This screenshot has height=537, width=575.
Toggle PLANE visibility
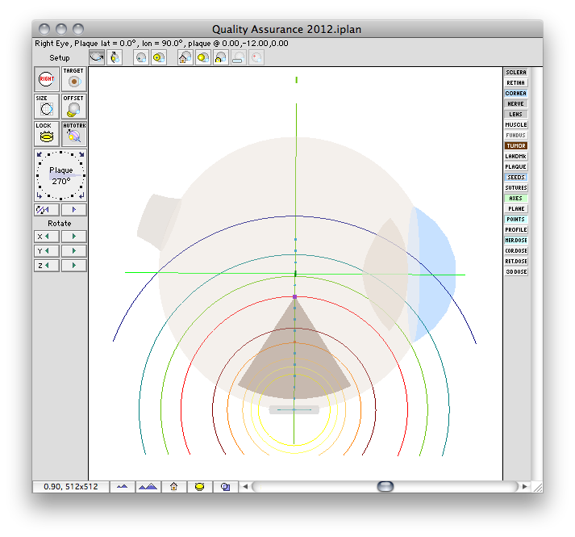(516, 209)
